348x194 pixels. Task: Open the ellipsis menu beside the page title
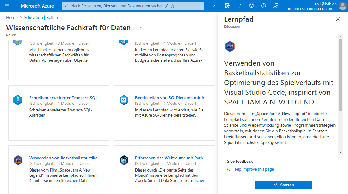[x=140, y=28]
